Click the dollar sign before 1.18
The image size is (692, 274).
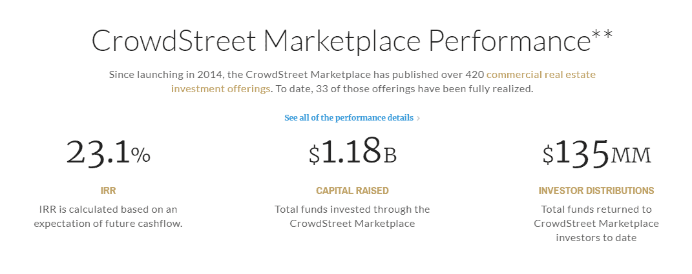tap(314, 154)
